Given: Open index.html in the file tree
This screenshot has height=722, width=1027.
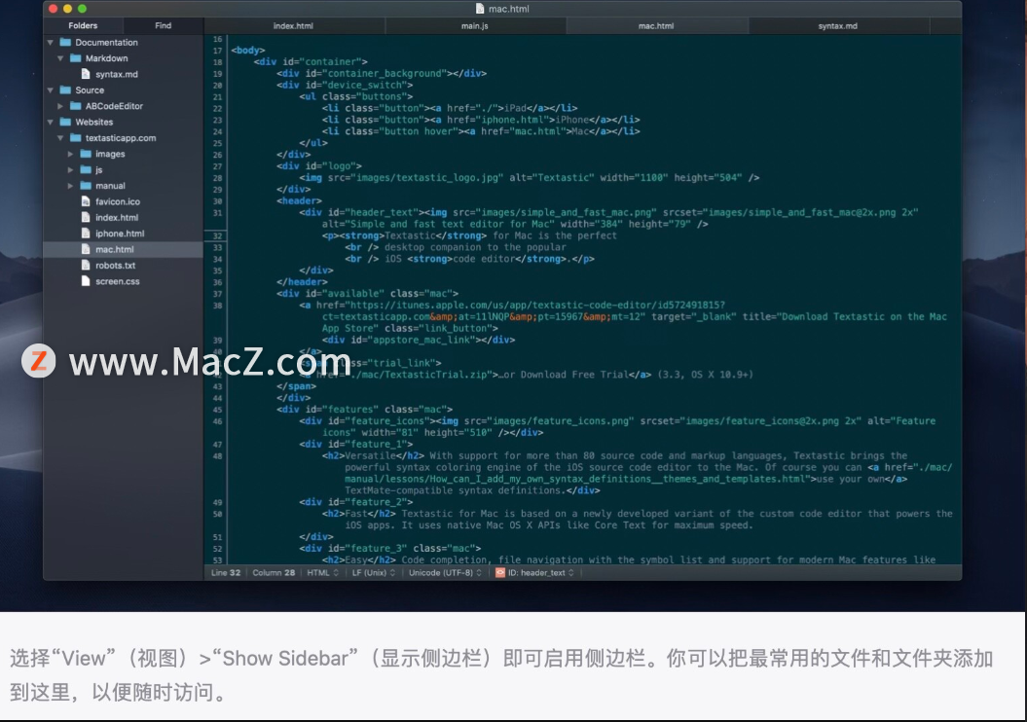Looking at the screenshot, I should tap(117, 217).
